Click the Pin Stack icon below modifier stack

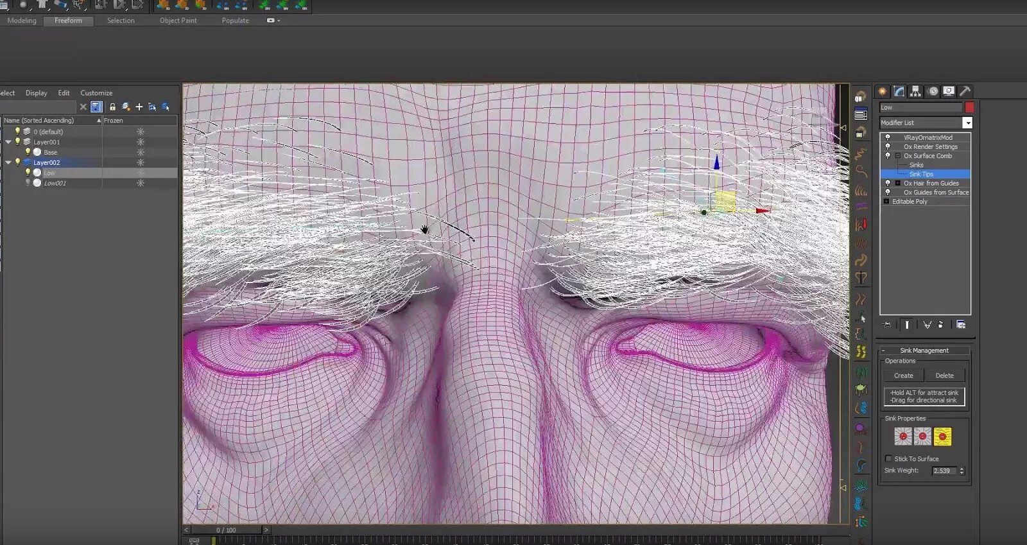pos(887,325)
